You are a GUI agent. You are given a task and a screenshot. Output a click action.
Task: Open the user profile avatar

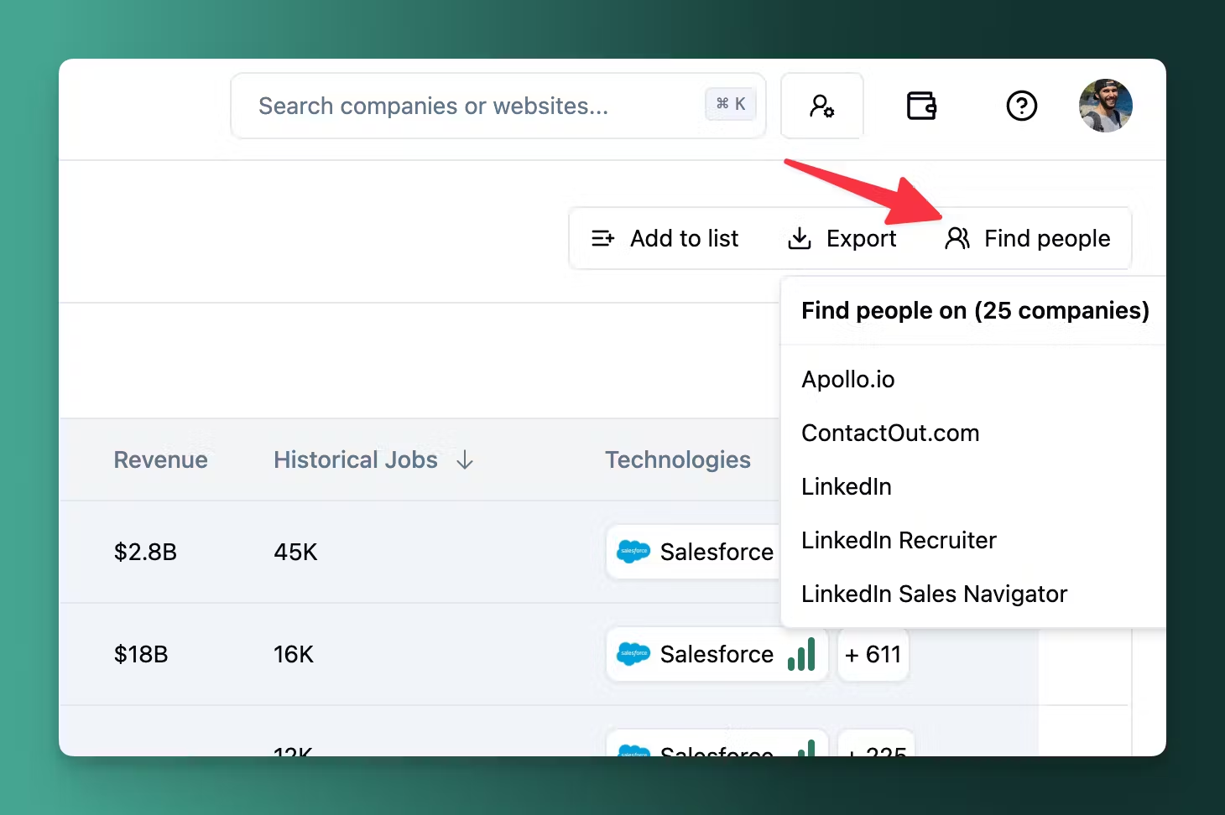coord(1105,106)
